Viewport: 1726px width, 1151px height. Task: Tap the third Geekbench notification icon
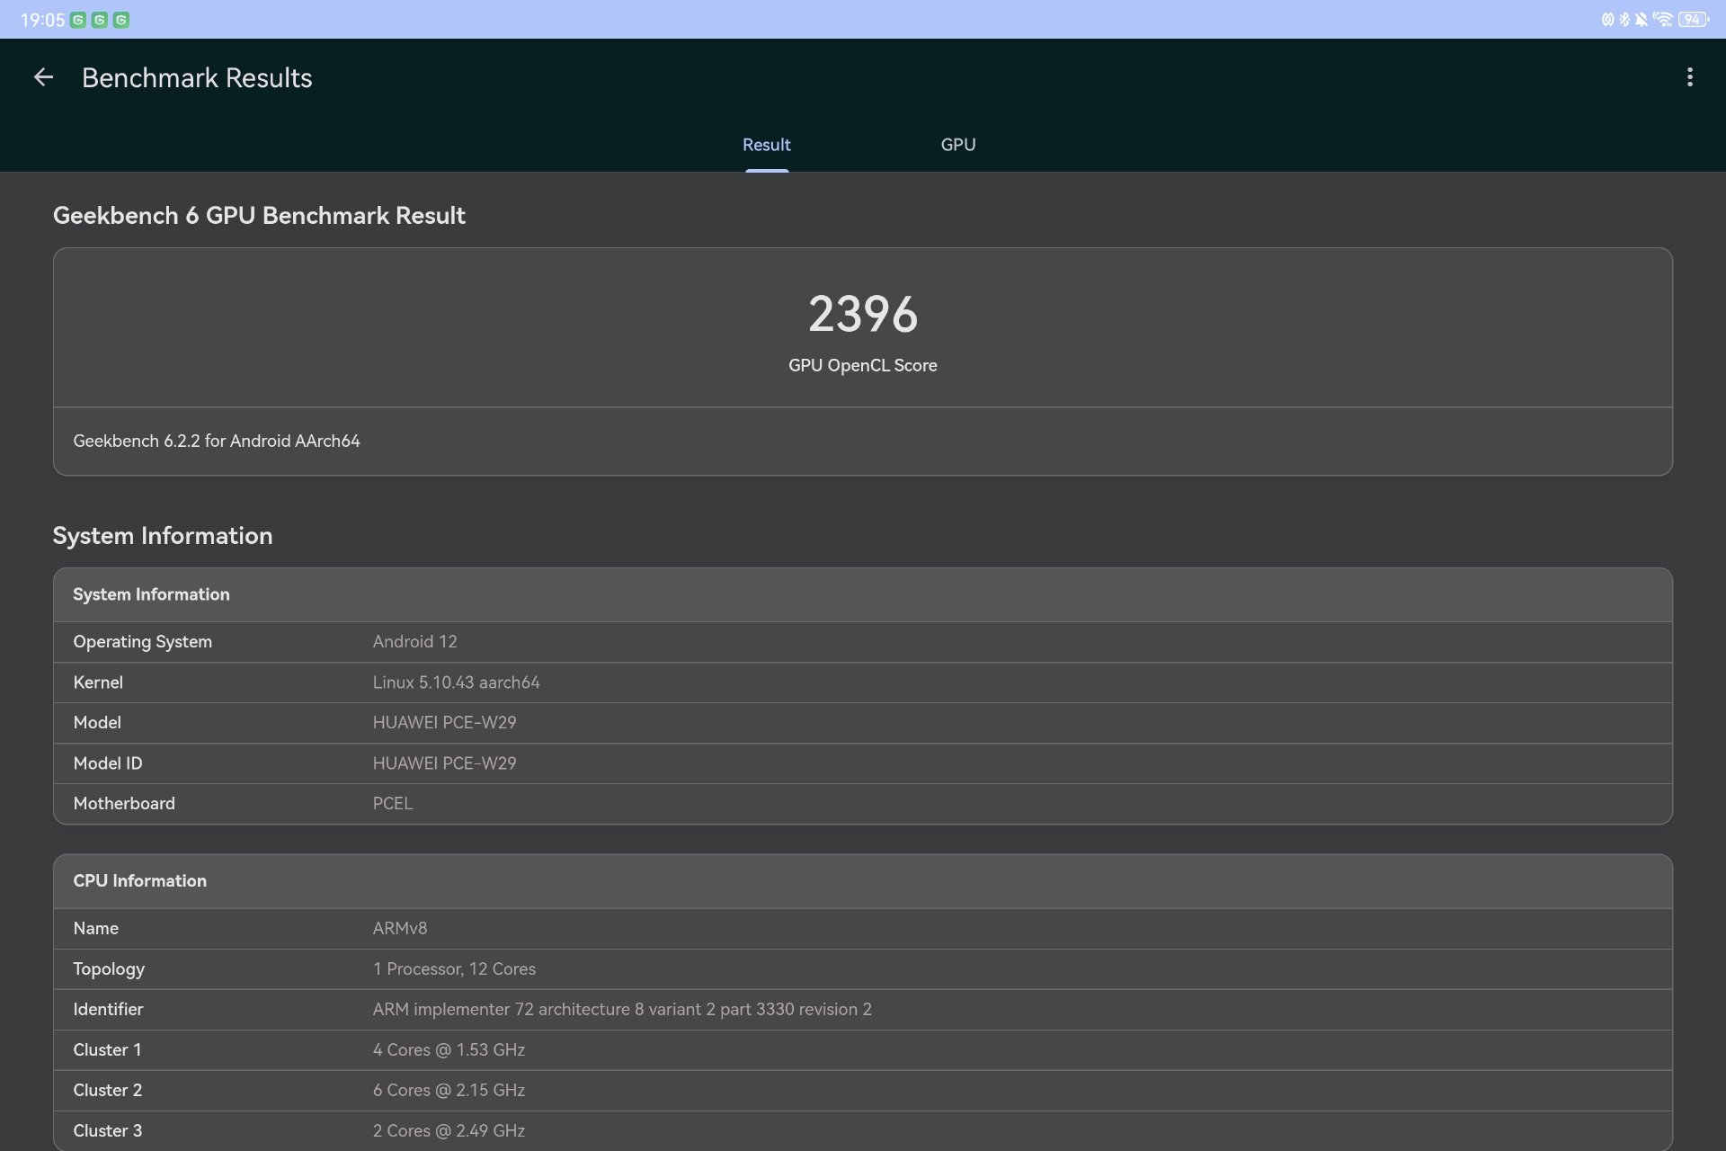click(121, 20)
